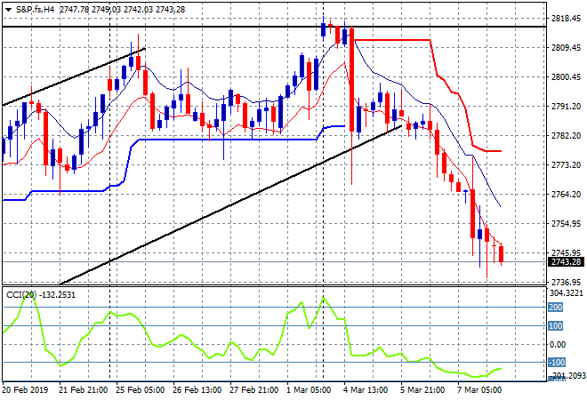Click the 2782.20 price scale value
Screen dimensions: 587x400
[x=566, y=135]
